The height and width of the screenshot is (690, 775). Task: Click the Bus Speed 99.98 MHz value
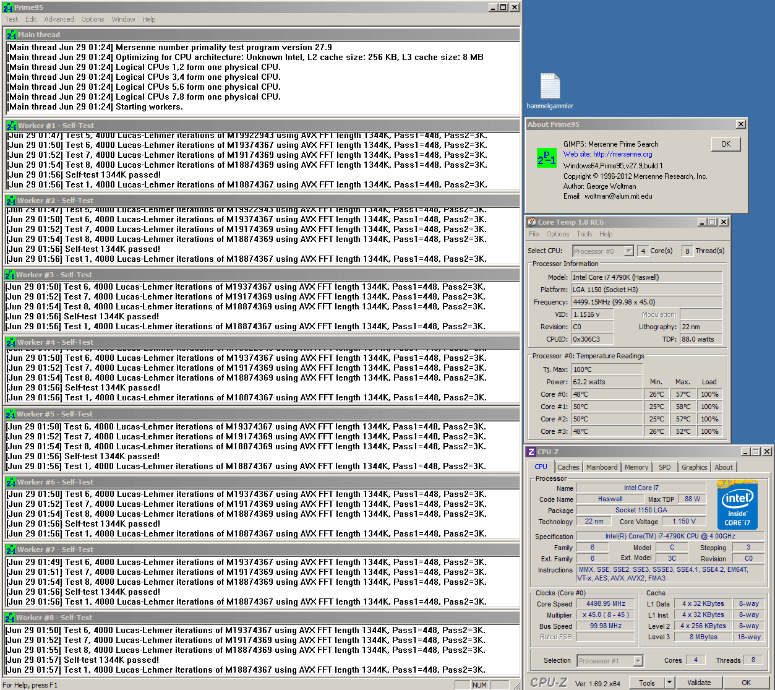tap(606, 626)
